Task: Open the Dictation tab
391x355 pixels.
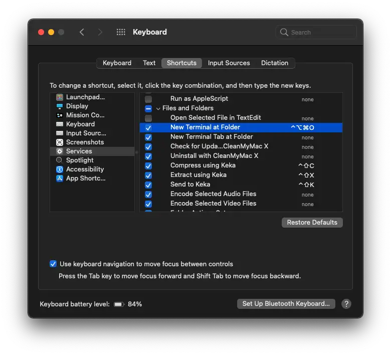Action: (275, 63)
